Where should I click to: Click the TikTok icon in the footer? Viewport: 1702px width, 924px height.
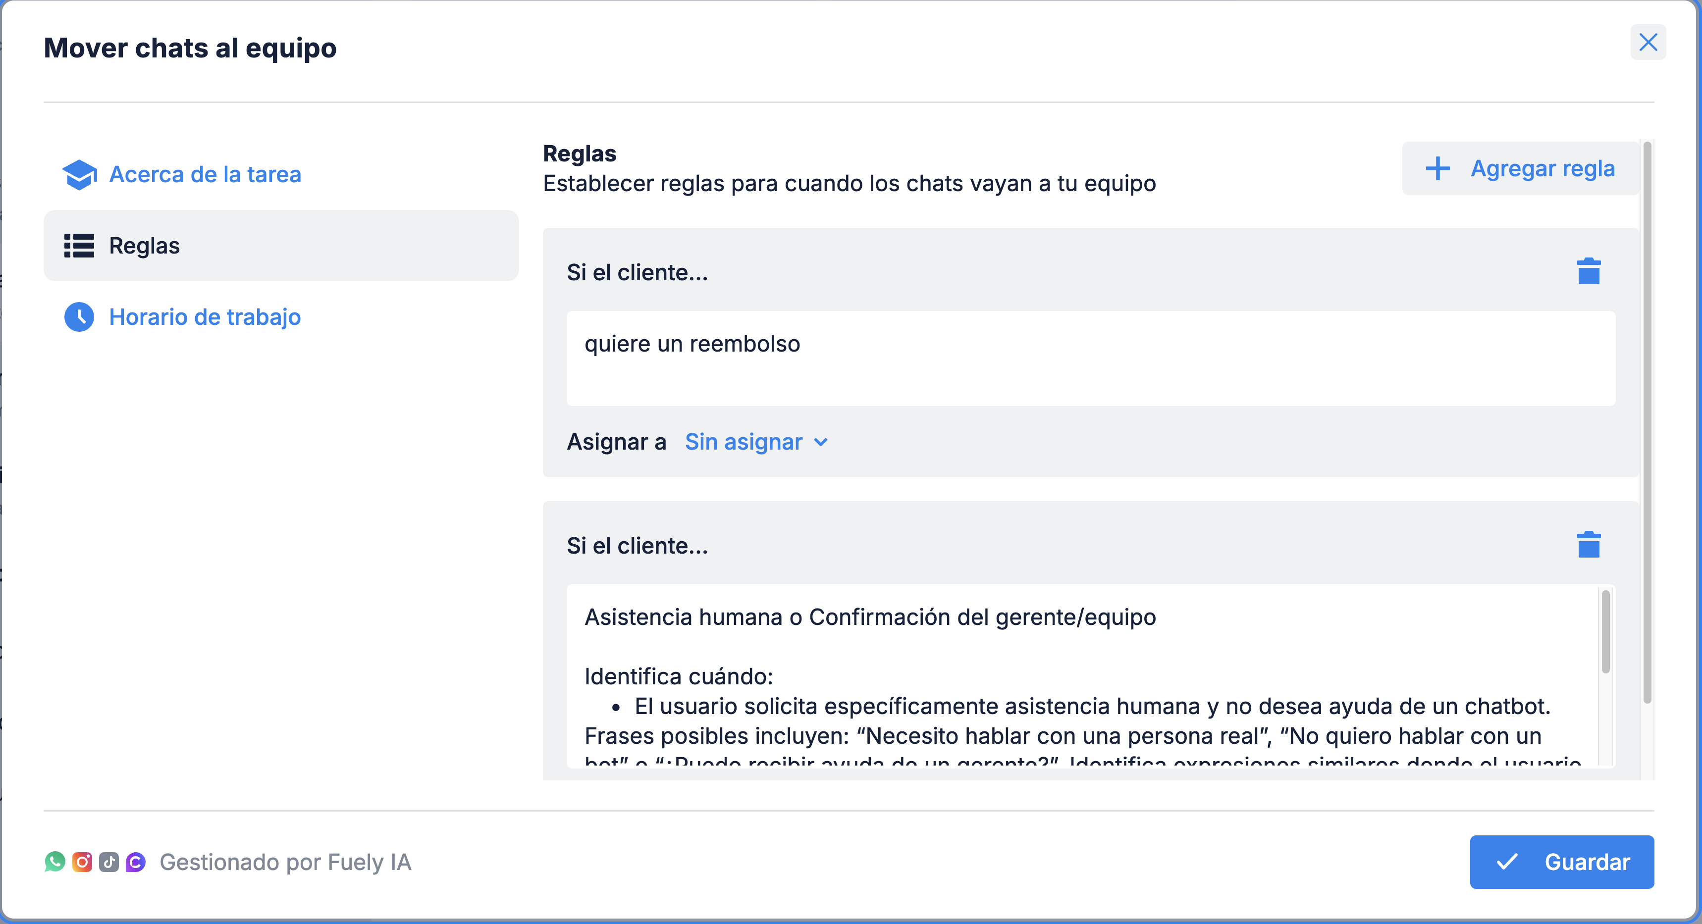coord(109,862)
